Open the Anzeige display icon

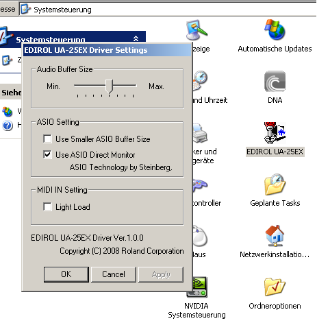pyautogui.click(x=196, y=30)
